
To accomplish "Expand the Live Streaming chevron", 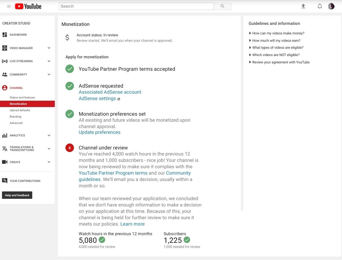I will (x=49, y=61).
